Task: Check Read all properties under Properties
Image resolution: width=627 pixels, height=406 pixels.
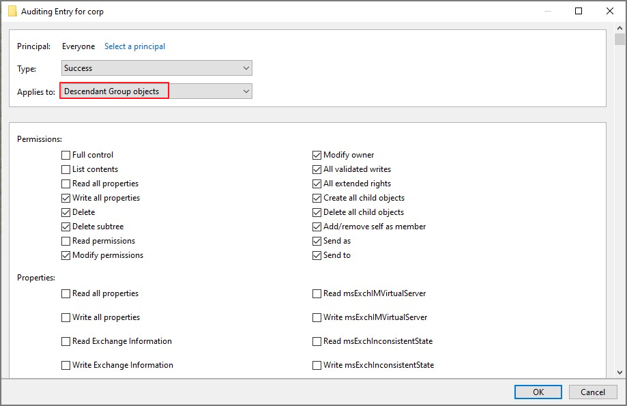Action: pyautogui.click(x=66, y=294)
